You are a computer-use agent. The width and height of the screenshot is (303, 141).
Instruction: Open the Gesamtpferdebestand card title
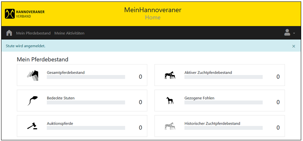[x=66, y=72]
